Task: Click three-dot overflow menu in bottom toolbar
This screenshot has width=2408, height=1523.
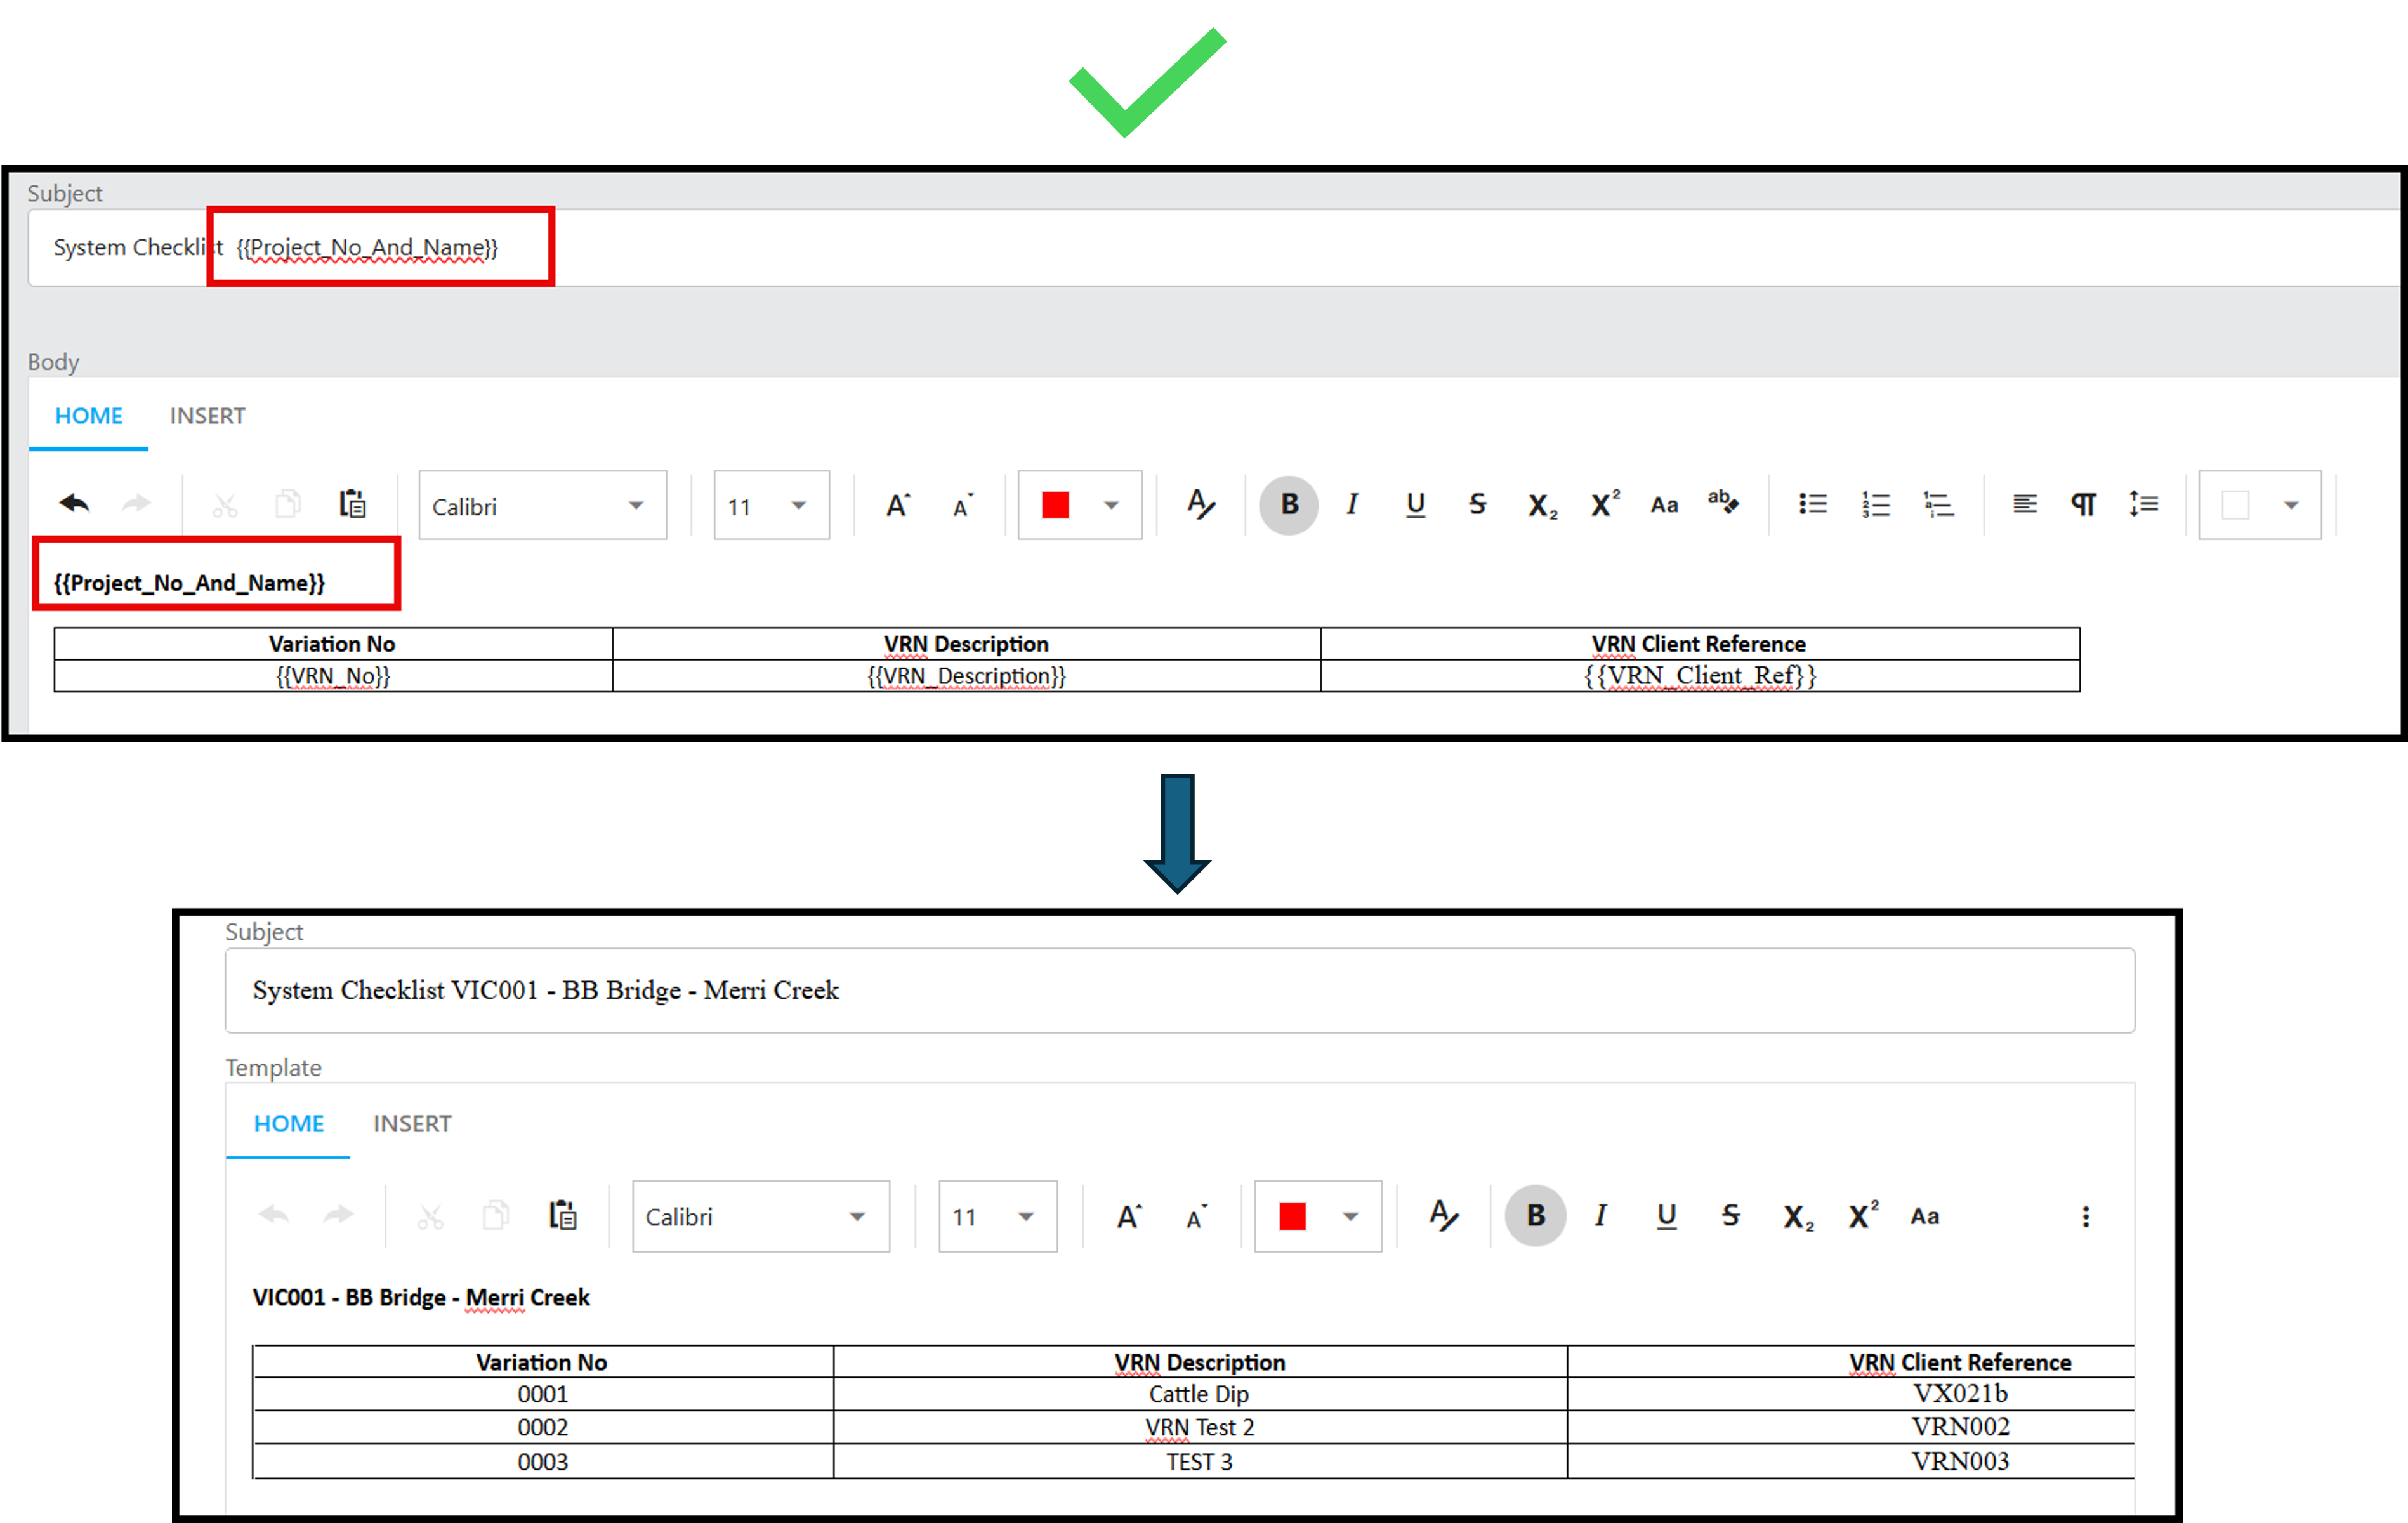Action: tap(2085, 1216)
